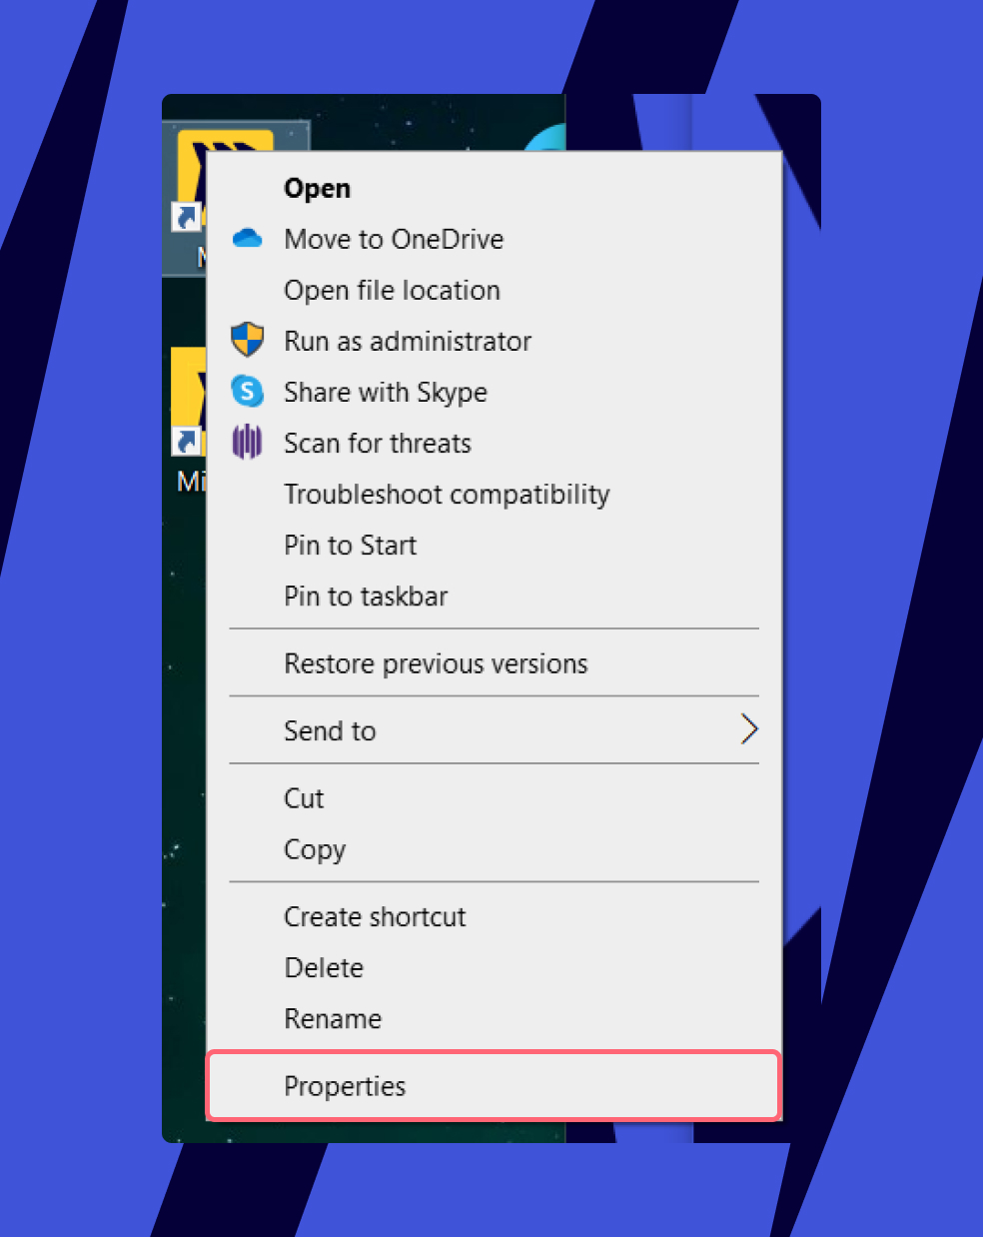Click Copy in the context menu
The width and height of the screenshot is (983, 1237).
(315, 849)
